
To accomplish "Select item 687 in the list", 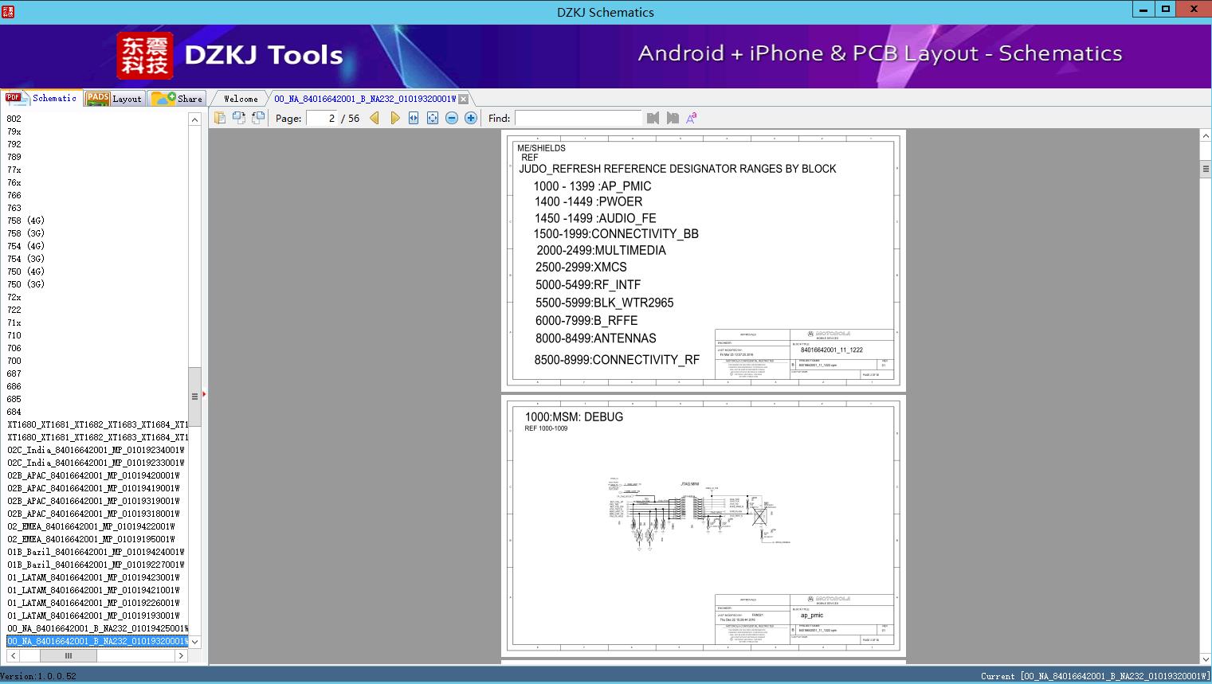I will coord(14,373).
